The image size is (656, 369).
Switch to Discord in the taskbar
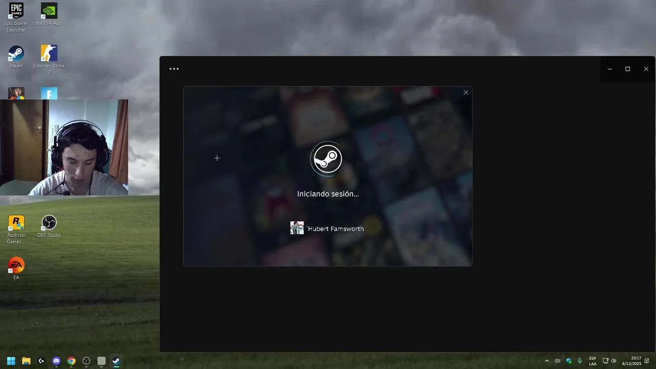pos(56,361)
